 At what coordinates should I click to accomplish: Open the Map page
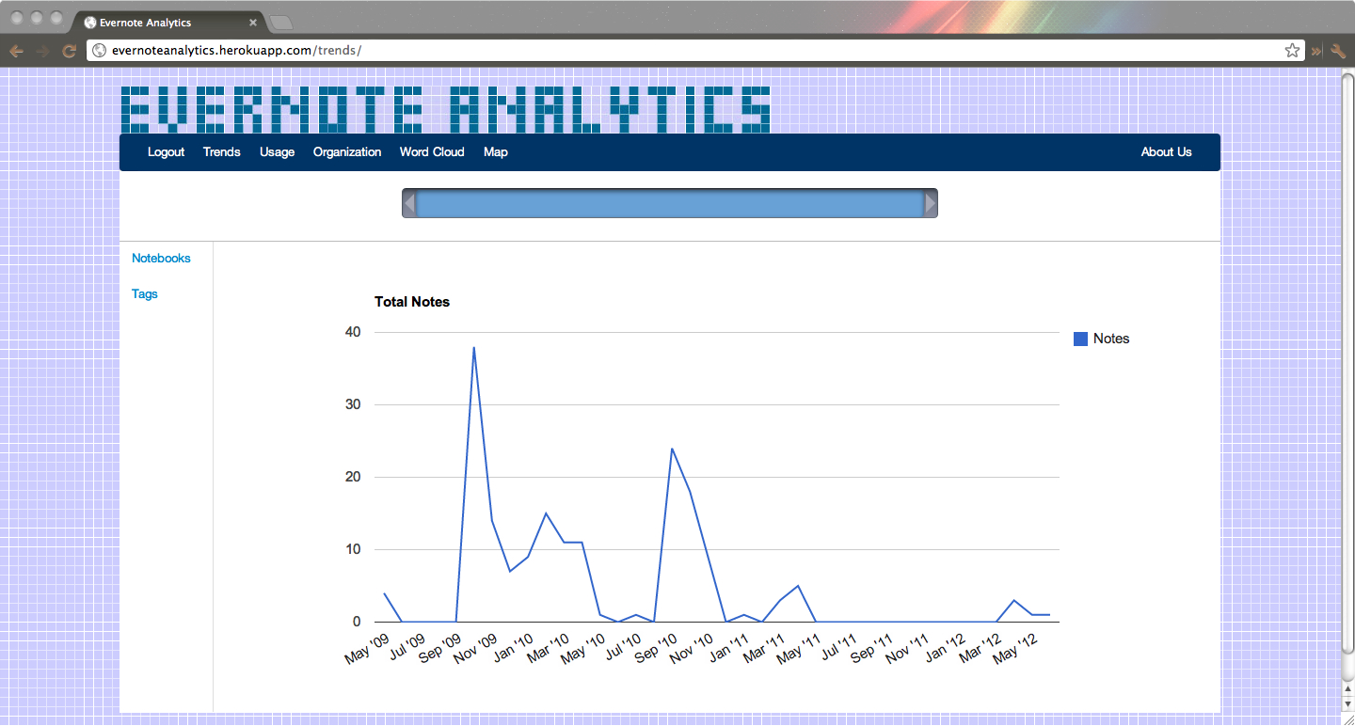pyautogui.click(x=496, y=152)
